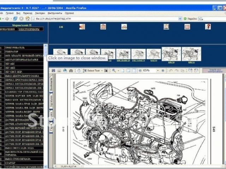
Task: Click the binoculars Search icon
Action: coord(71,71)
